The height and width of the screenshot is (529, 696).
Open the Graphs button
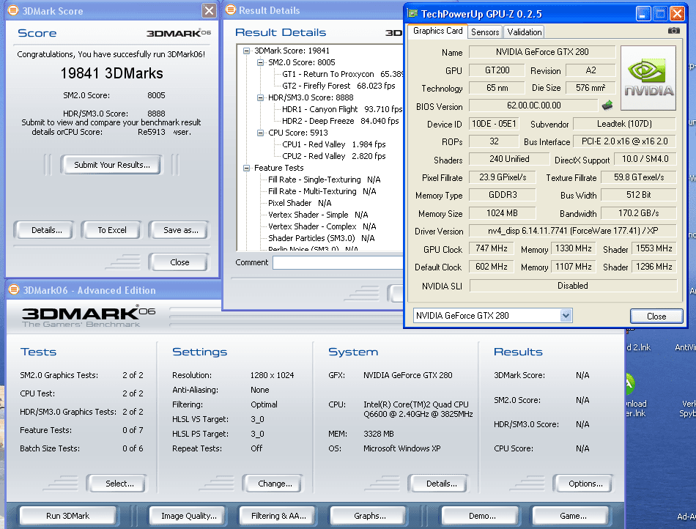point(369,516)
